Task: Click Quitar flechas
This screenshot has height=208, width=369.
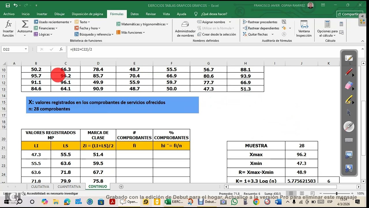Action: (255, 34)
